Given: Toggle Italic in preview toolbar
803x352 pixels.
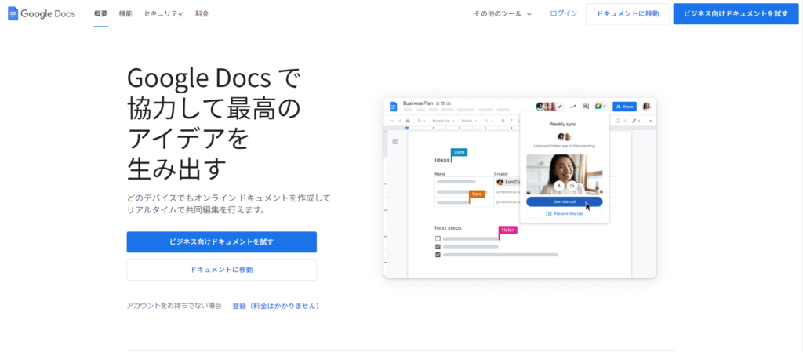Looking at the screenshot, I should click(x=511, y=121).
